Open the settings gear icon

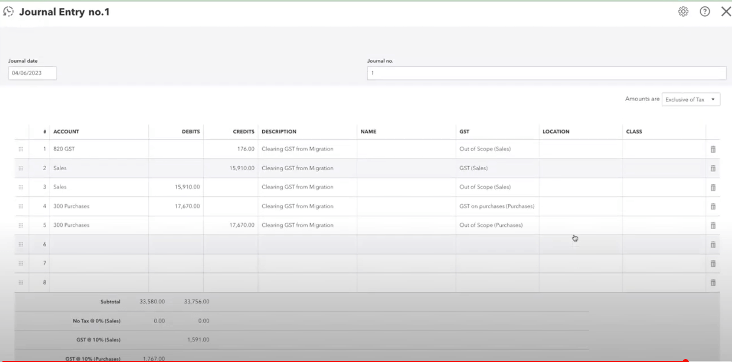click(683, 12)
